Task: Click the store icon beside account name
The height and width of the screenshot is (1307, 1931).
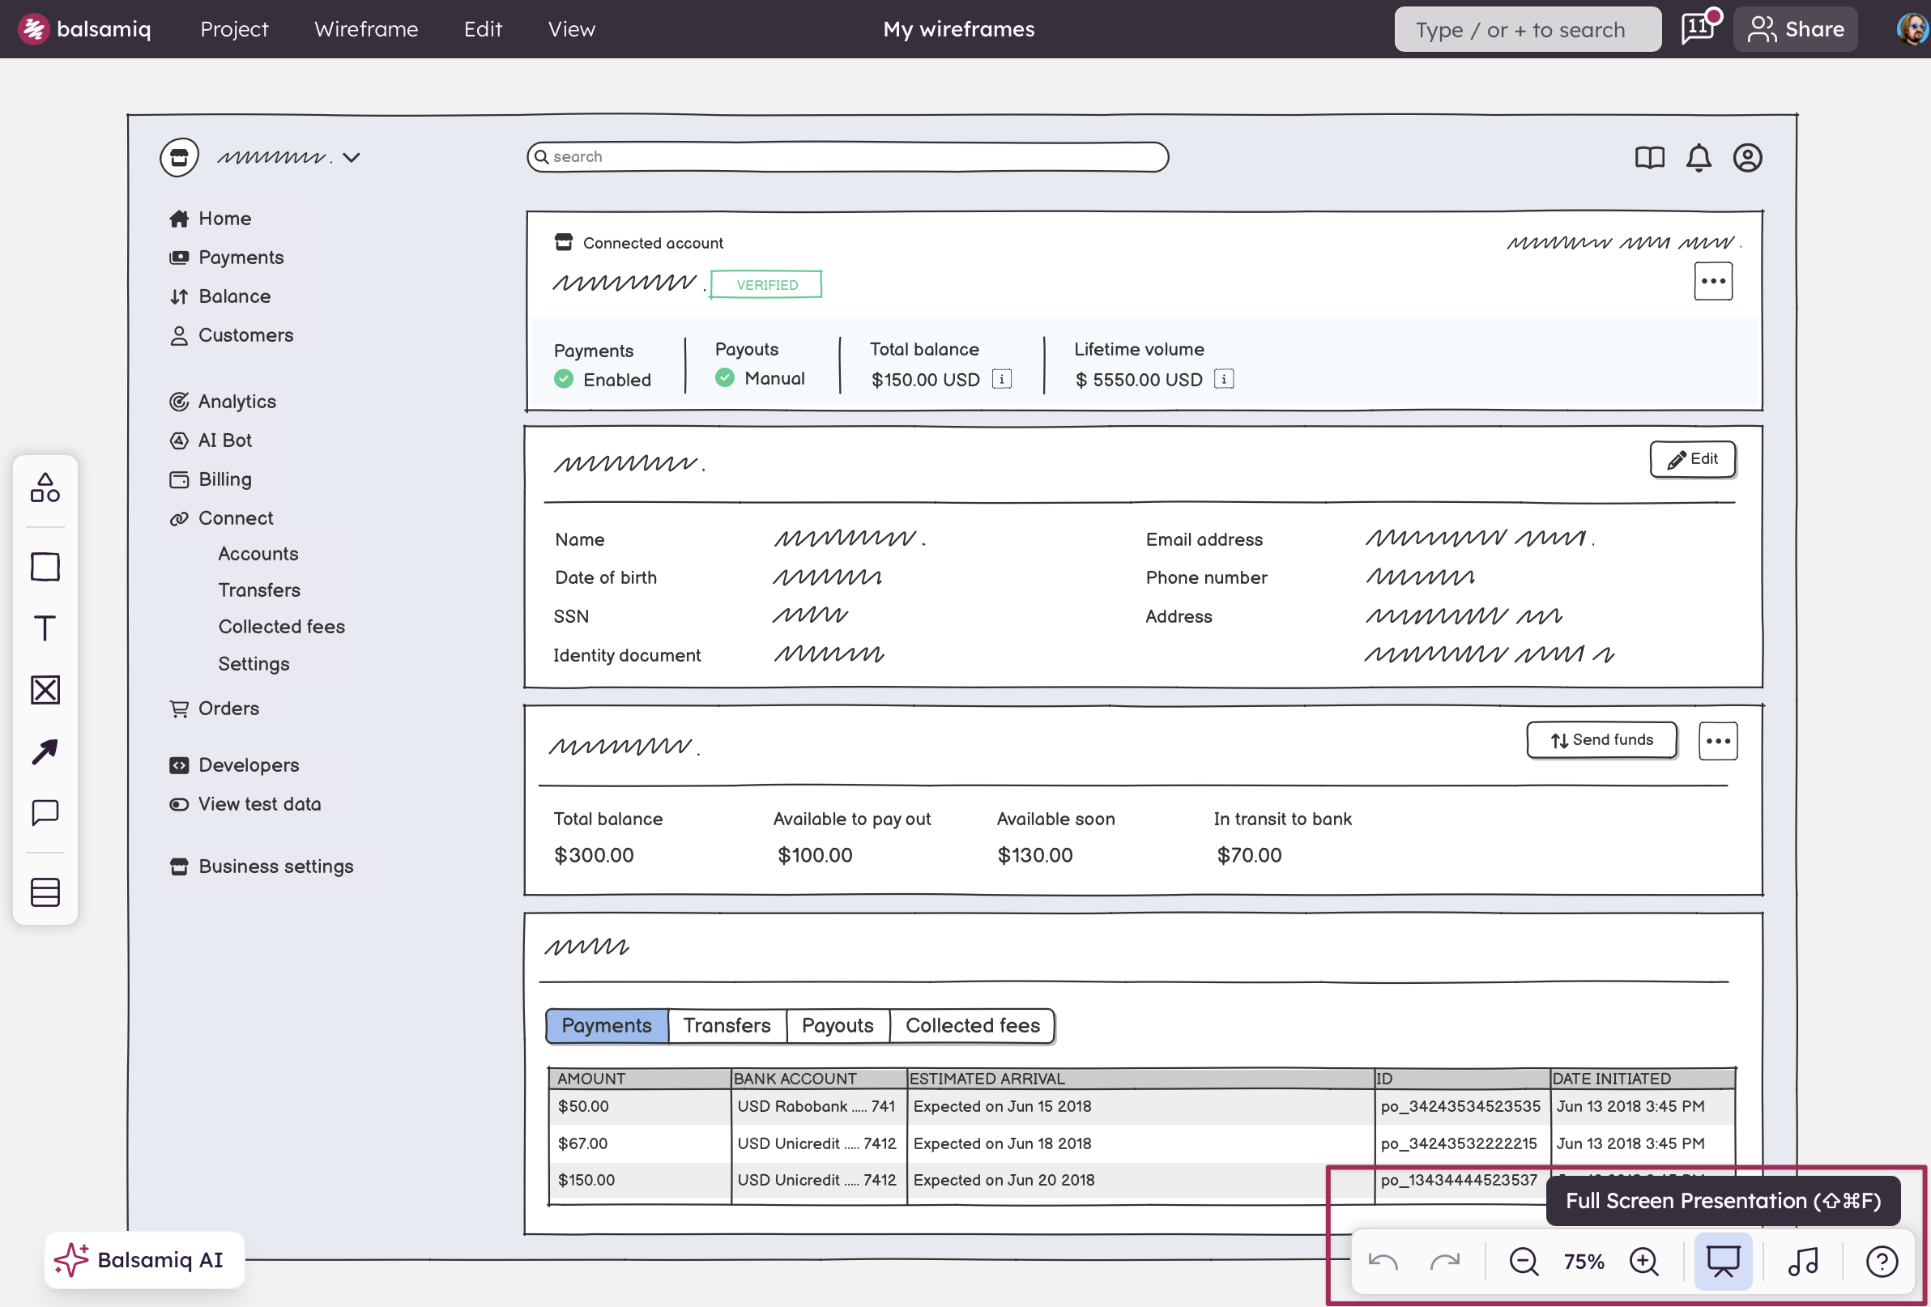Action: (x=179, y=157)
